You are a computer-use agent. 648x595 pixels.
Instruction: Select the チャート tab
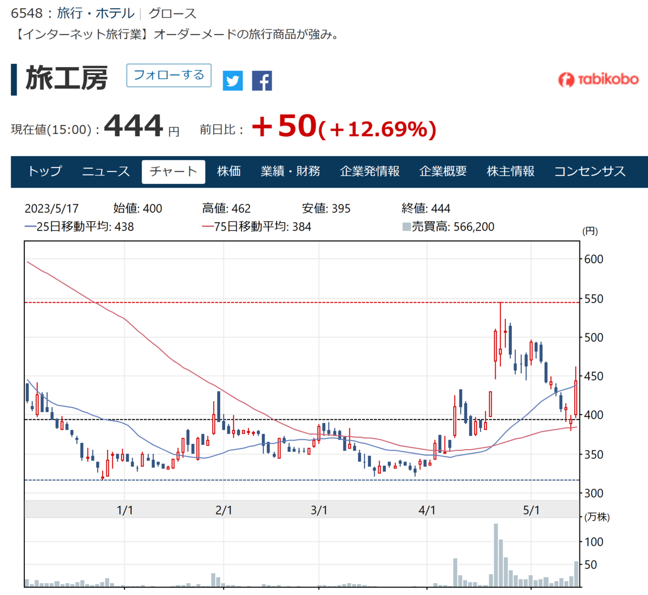point(173,171)
